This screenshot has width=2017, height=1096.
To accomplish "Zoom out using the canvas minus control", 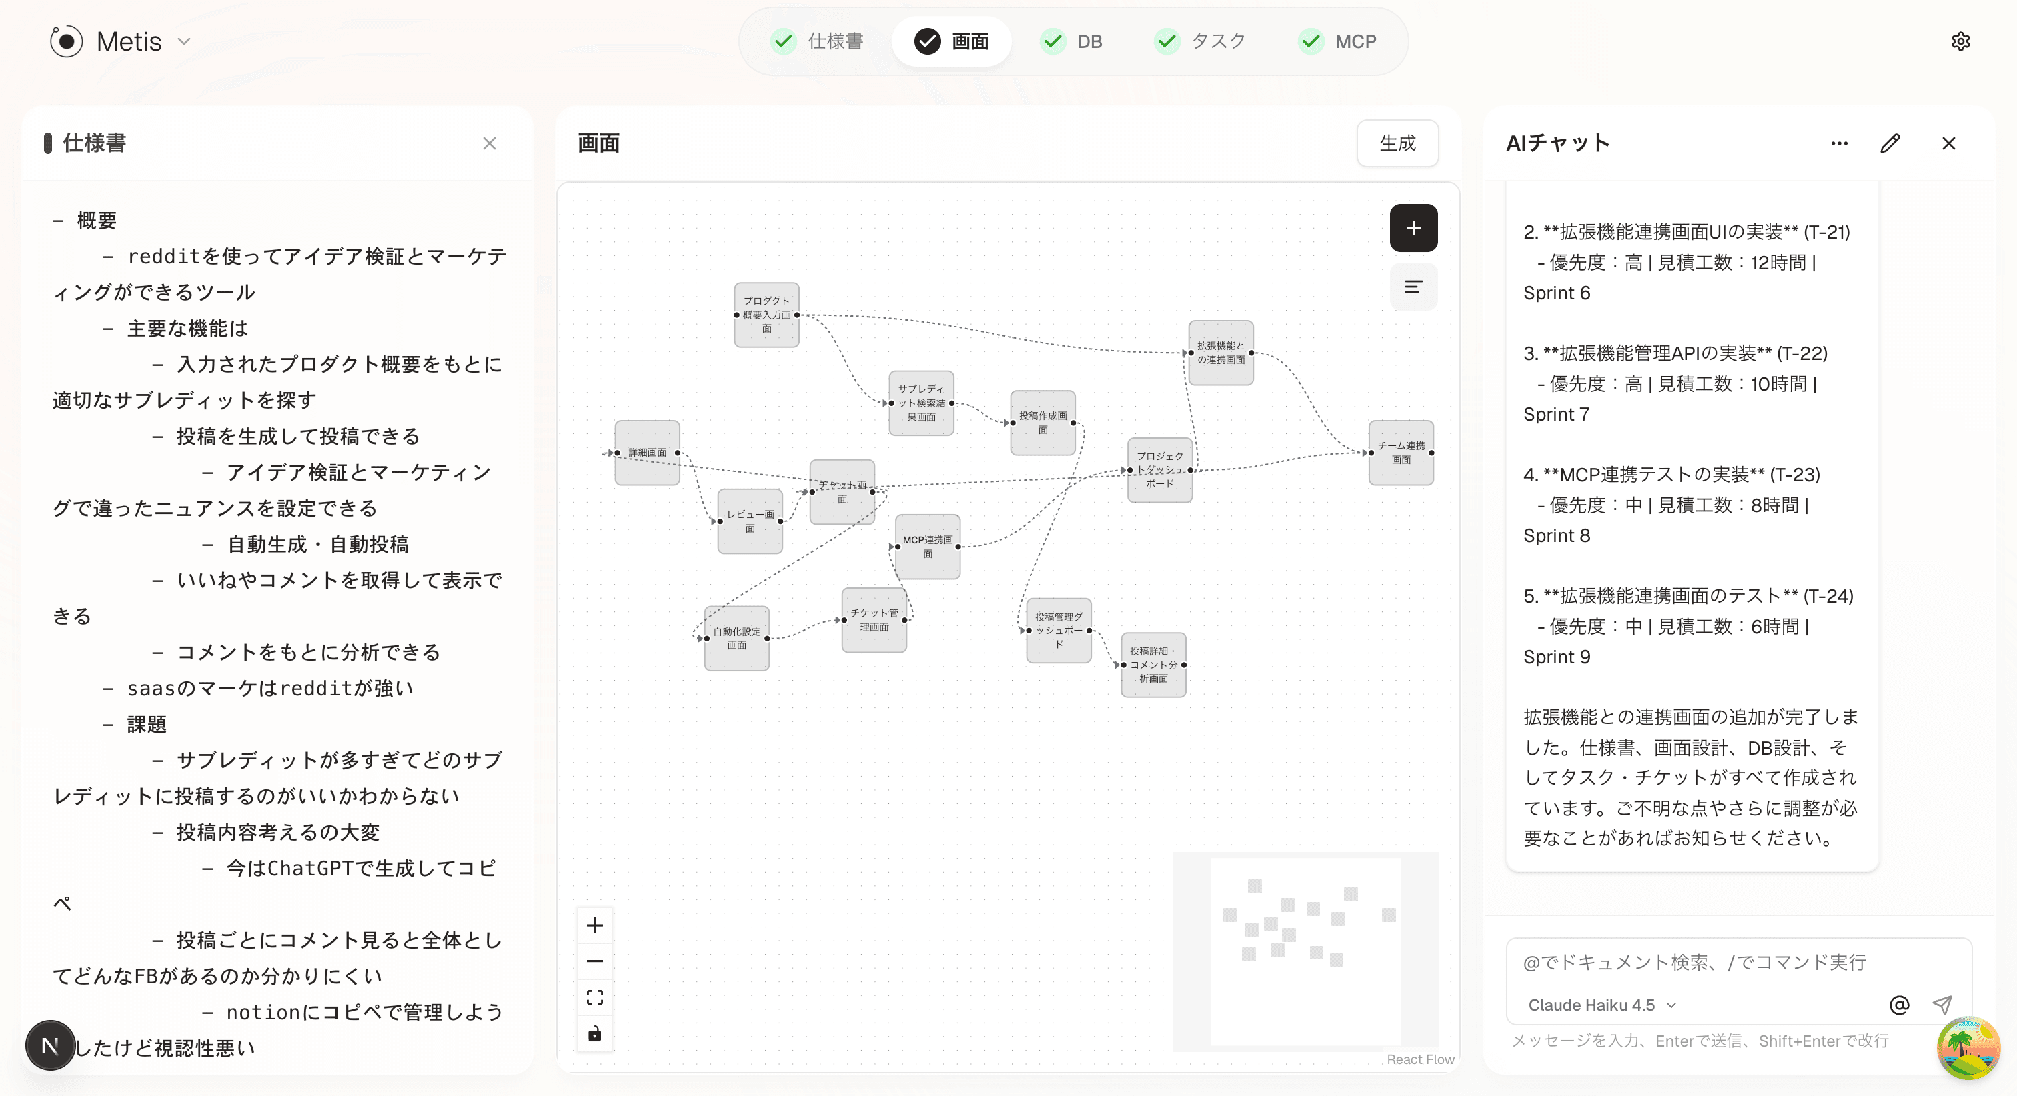I will 595,961.
